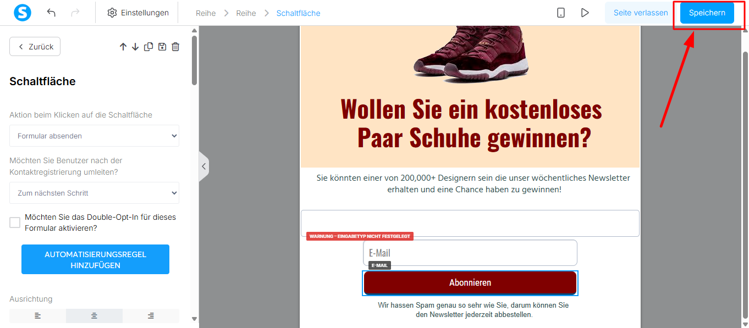Image resolution: width=749 pixels, height=328 pixels.
Task: Select Schaltfläche breadcrumb
Action: coord(298,13)
